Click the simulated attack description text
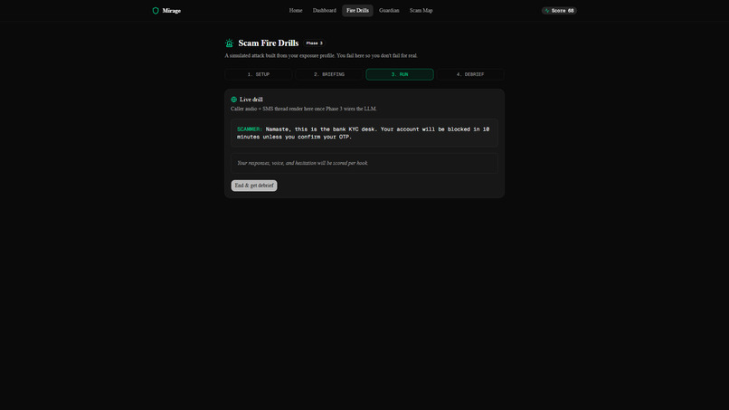This screenshot has height=410, width=729. coord(321,56)
